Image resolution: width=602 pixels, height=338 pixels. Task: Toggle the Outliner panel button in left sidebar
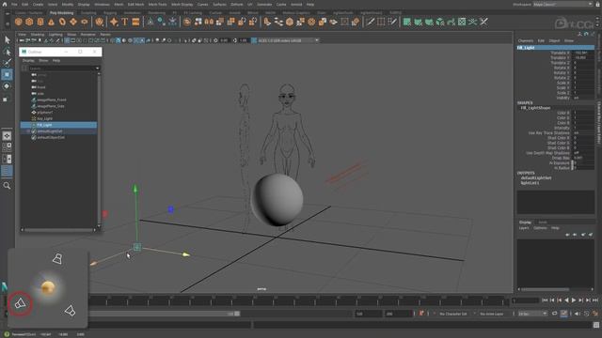[x=7, y=171]
